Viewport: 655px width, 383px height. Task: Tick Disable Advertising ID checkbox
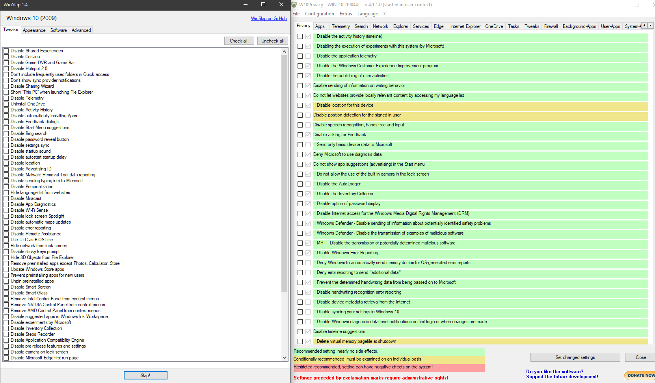(x=6, y=169)
